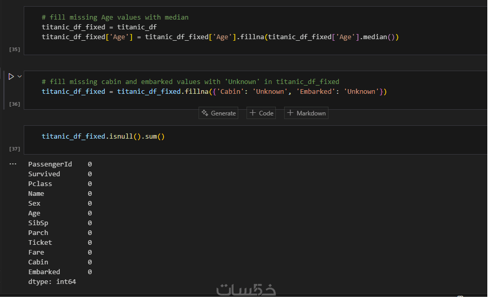Select the Pclass output row
This screenshot has width=493, height=302.
60,184
